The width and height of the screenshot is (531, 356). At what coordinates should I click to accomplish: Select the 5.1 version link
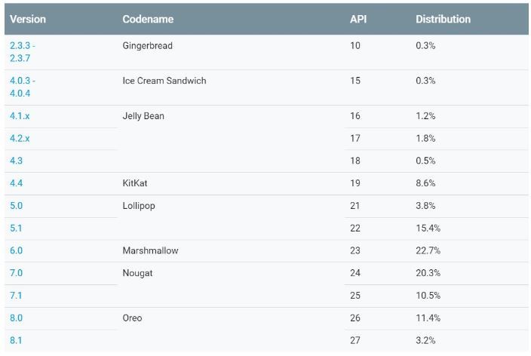pos(16,228)
